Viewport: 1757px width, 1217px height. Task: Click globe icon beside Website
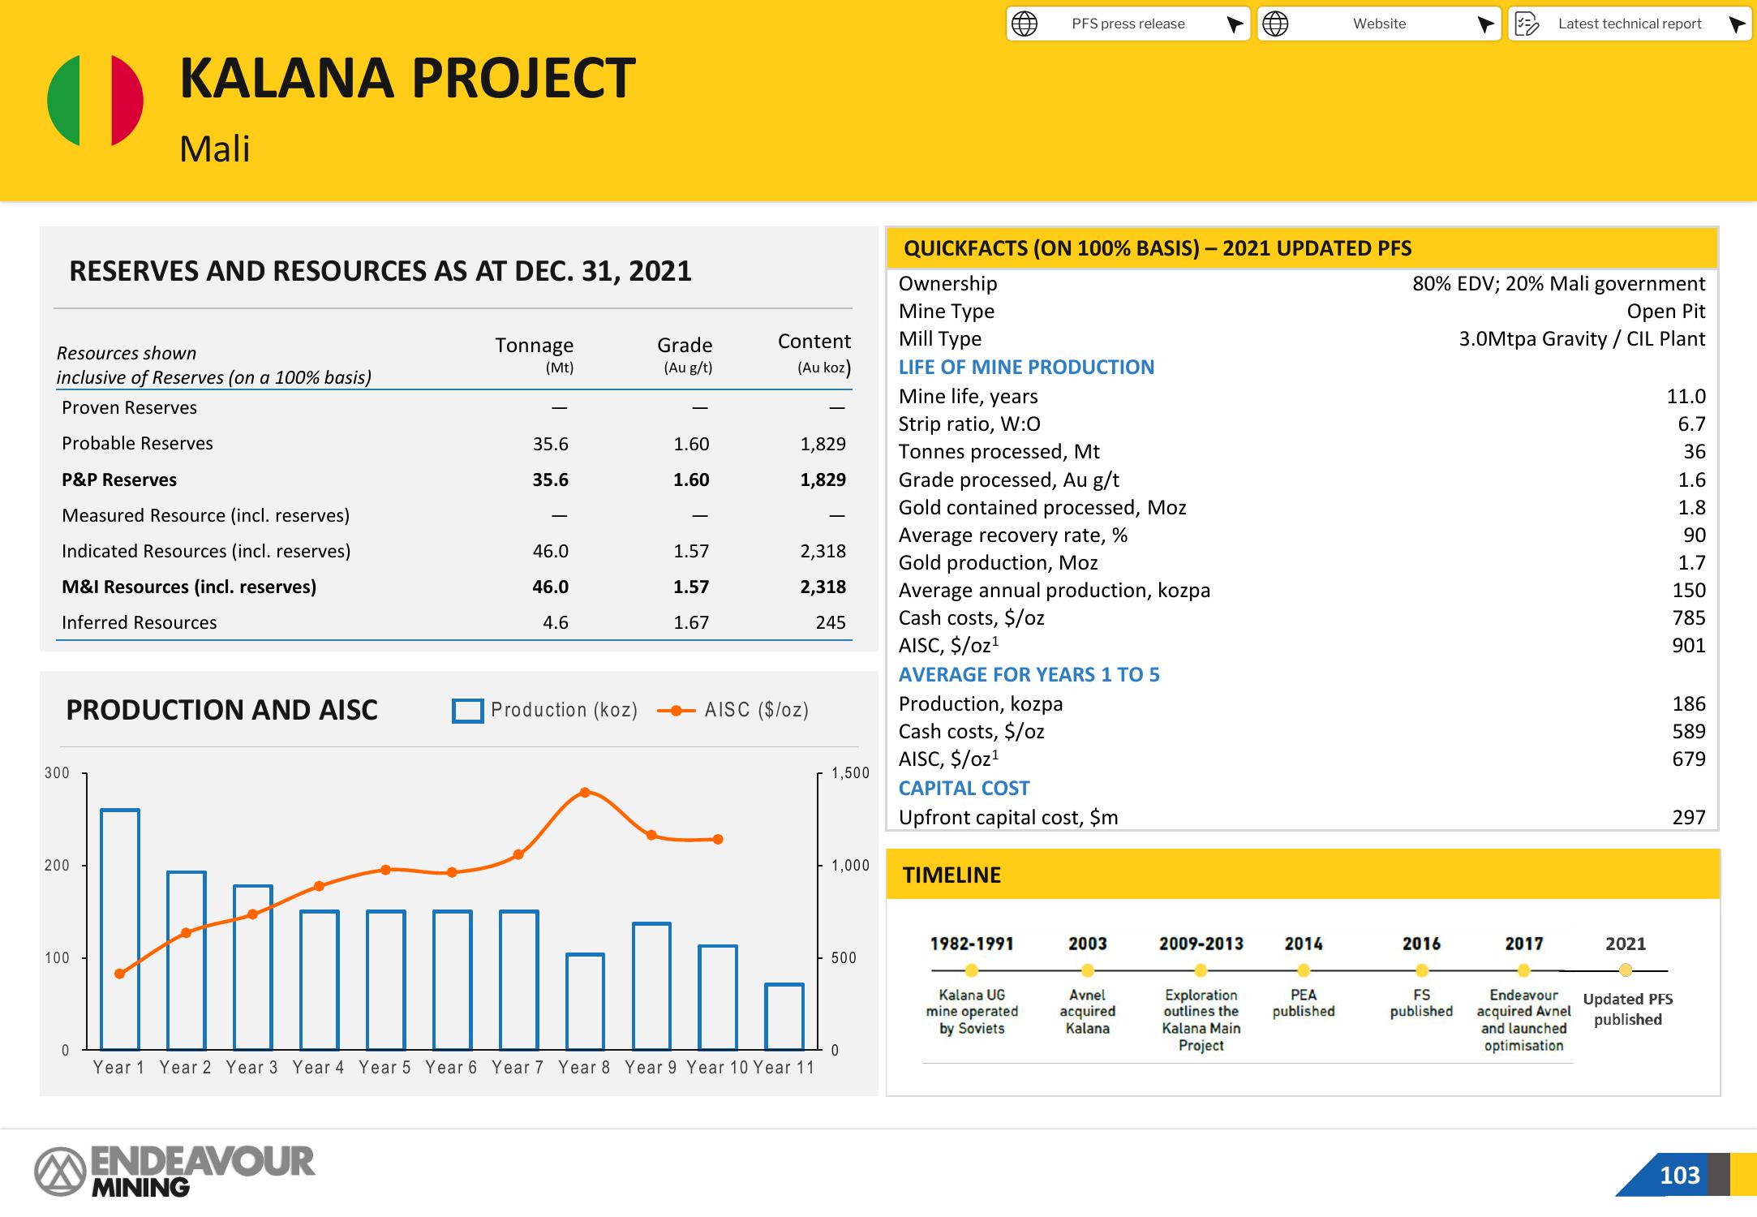pos(1275,24)
